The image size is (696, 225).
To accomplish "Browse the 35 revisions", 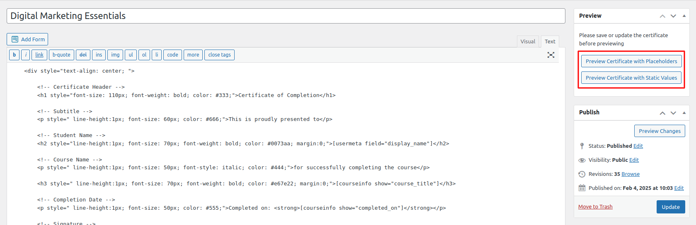I will [631, 174].
